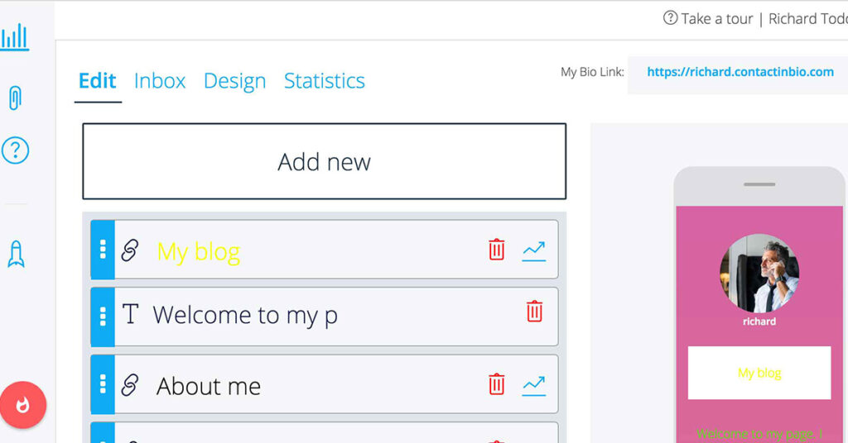Click the drag handle of My blog row
The height and width of the screenshot is (443, 848).
(103, 250)
